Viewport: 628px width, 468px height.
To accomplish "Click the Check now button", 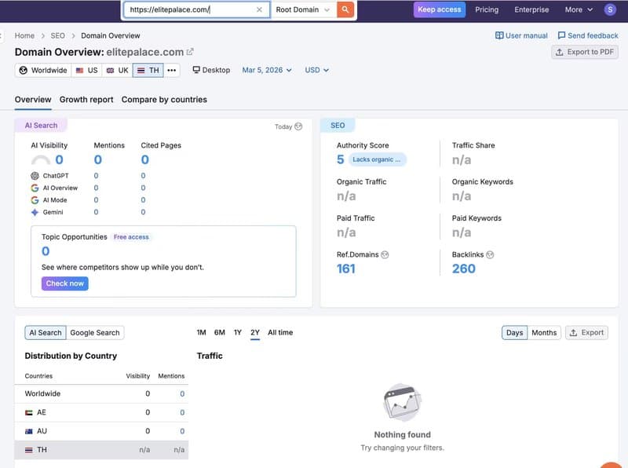I will coord(65,283).
